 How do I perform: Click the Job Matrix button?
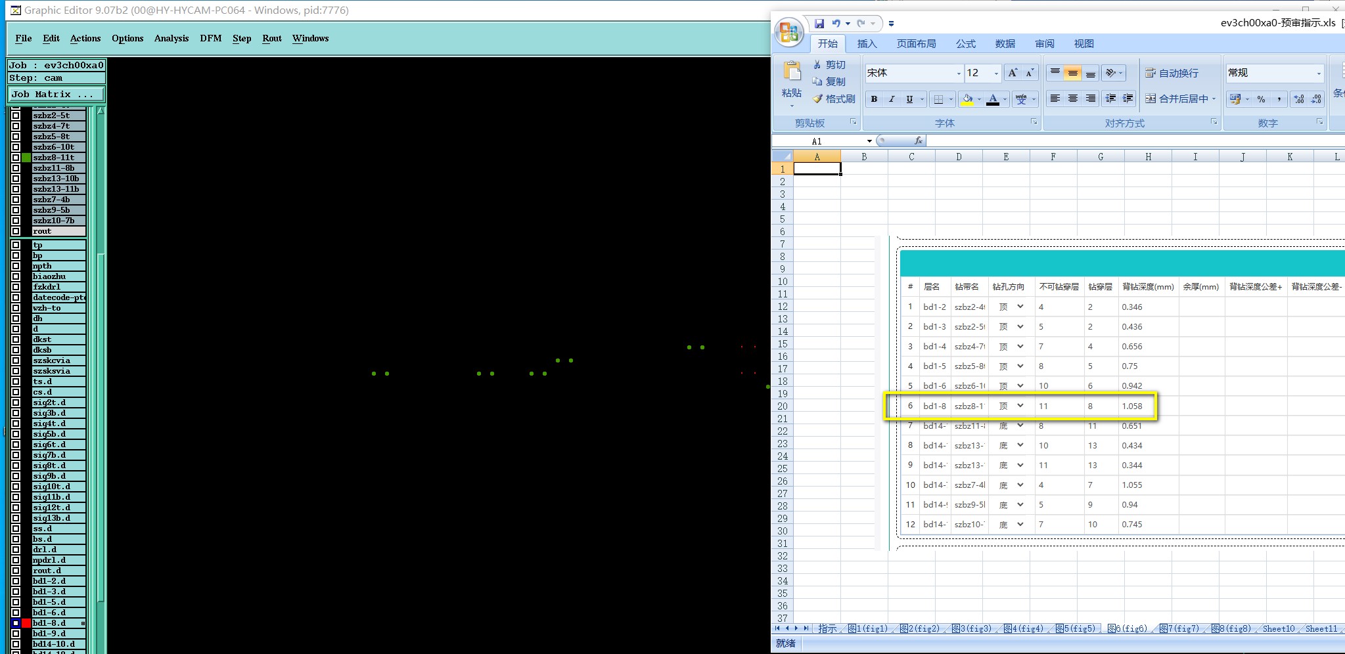pos(56,94)
